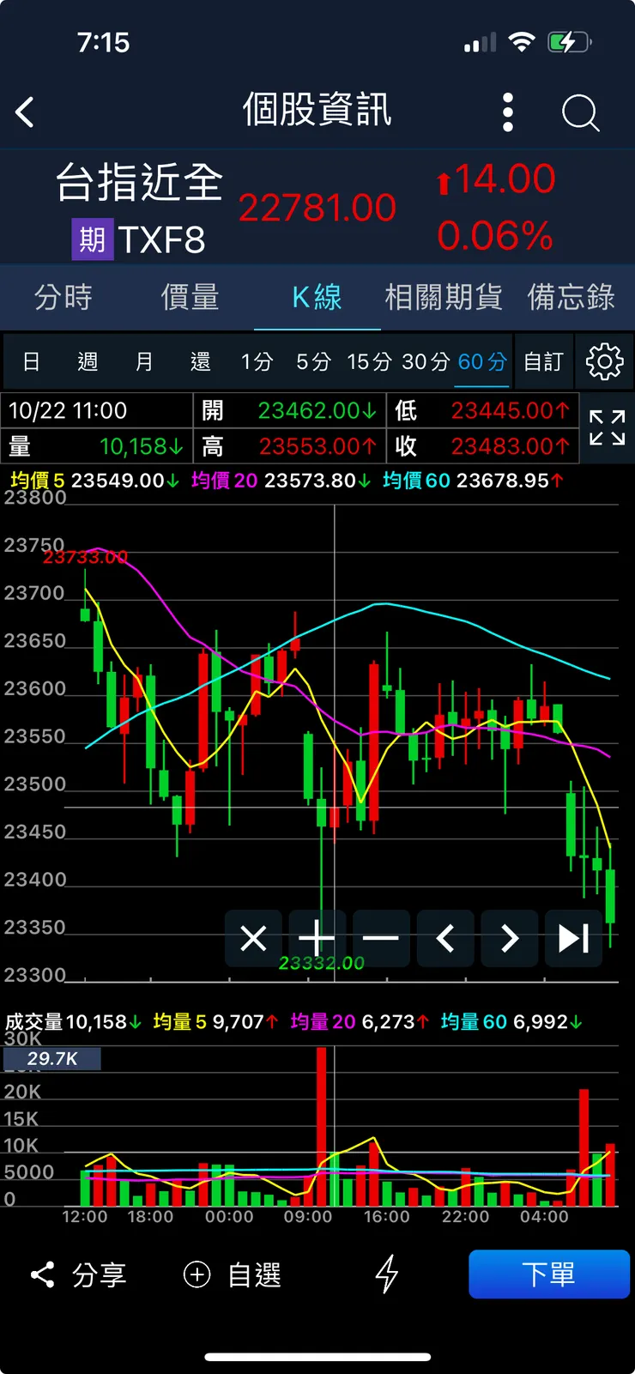Tap the TXF8 symbol code
635x1374 pixels.
click(x=161, y=239)
